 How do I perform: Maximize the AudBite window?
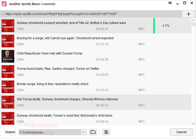tap(185, 3)
